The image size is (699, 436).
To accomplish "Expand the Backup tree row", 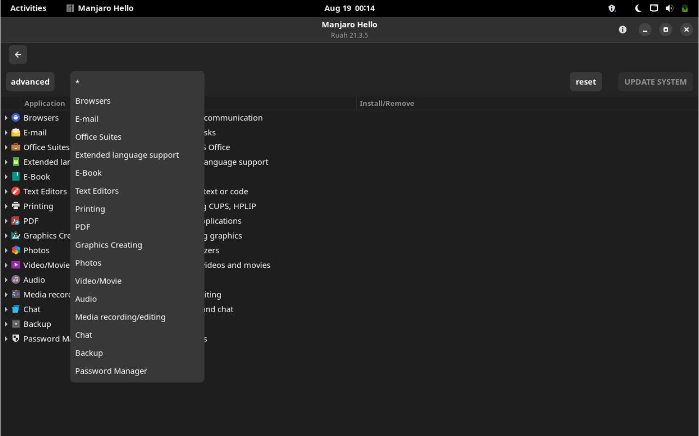I will click(x=6, y=324).
